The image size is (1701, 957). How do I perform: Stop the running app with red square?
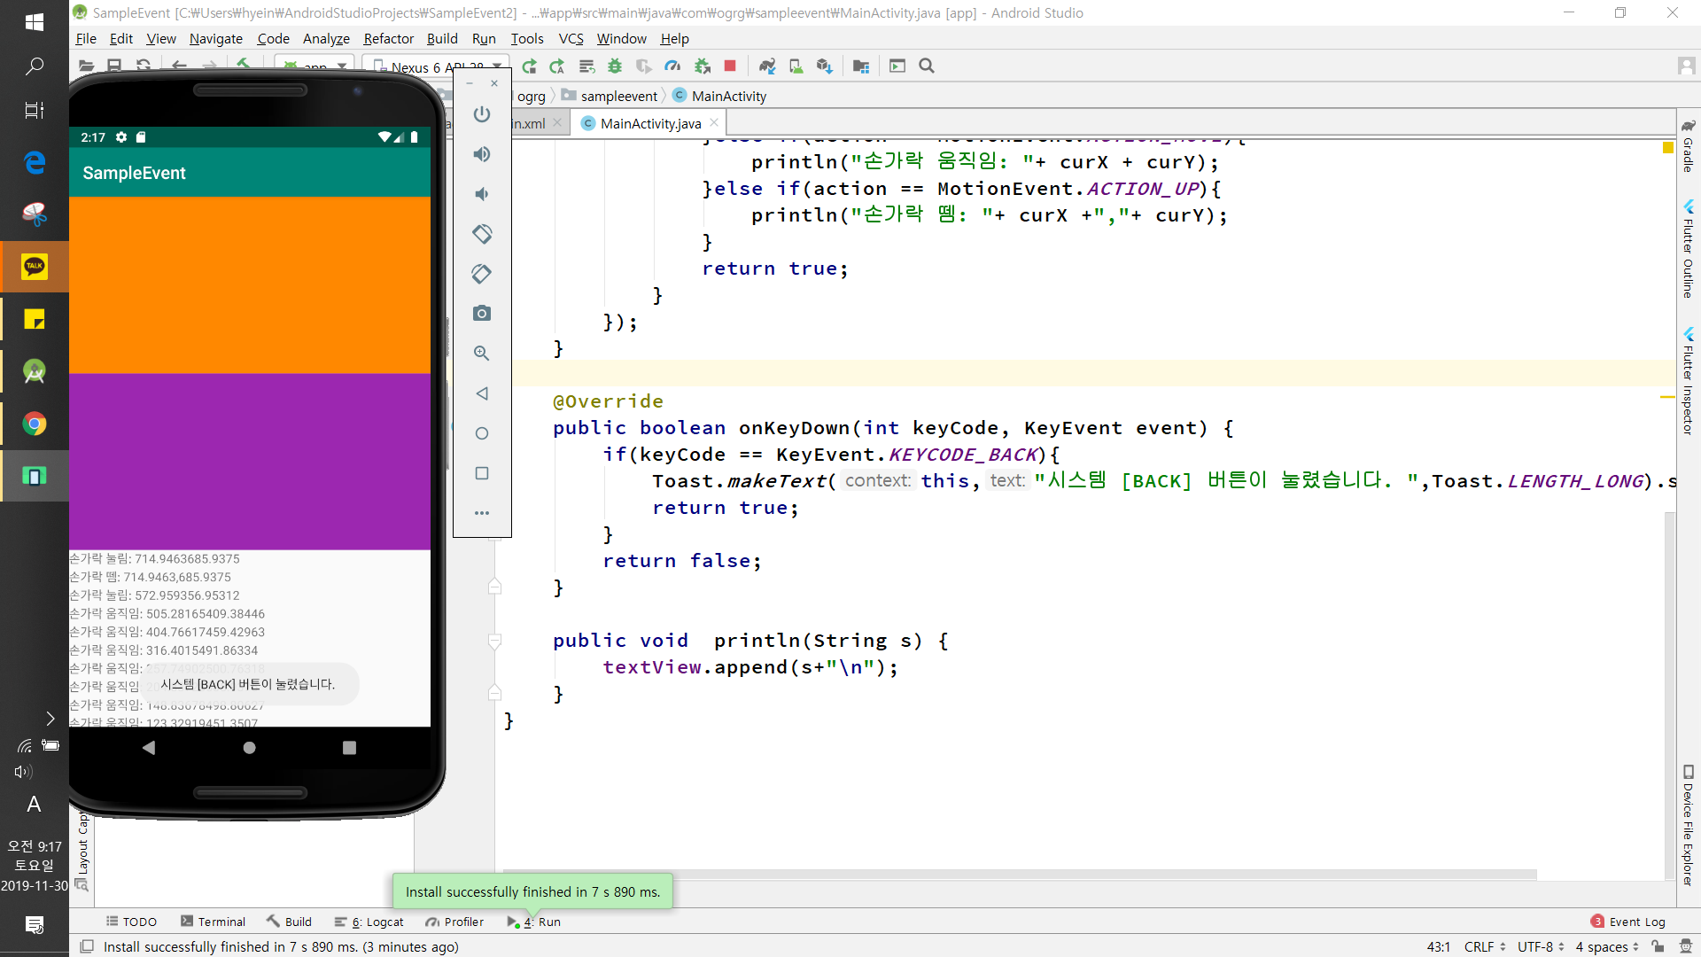pos(730,66)
